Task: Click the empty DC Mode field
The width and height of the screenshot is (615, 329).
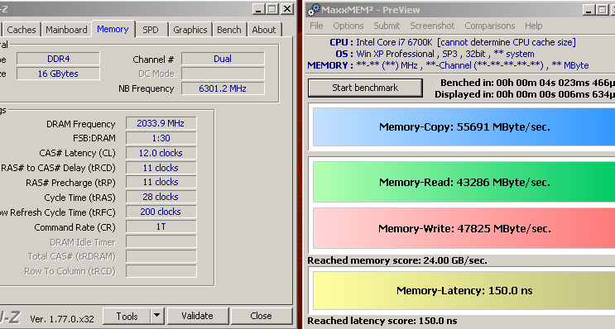Action: 223,74
